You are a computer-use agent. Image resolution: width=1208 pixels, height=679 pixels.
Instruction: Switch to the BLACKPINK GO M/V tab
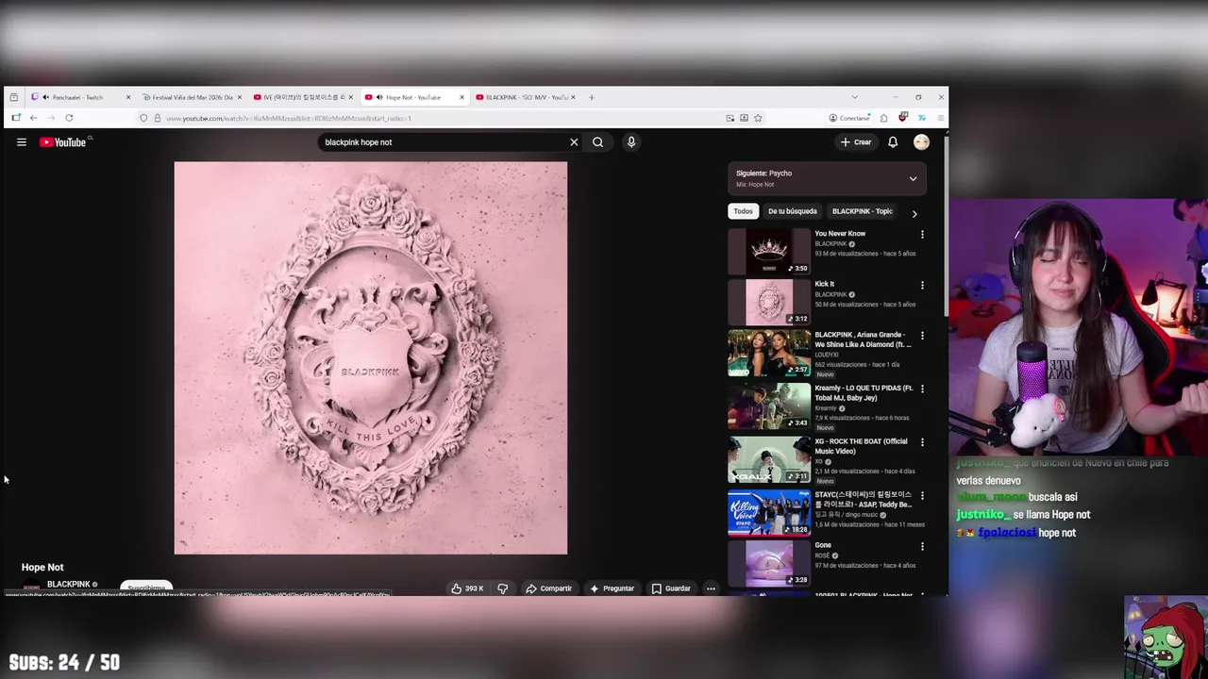pos(525,97)
